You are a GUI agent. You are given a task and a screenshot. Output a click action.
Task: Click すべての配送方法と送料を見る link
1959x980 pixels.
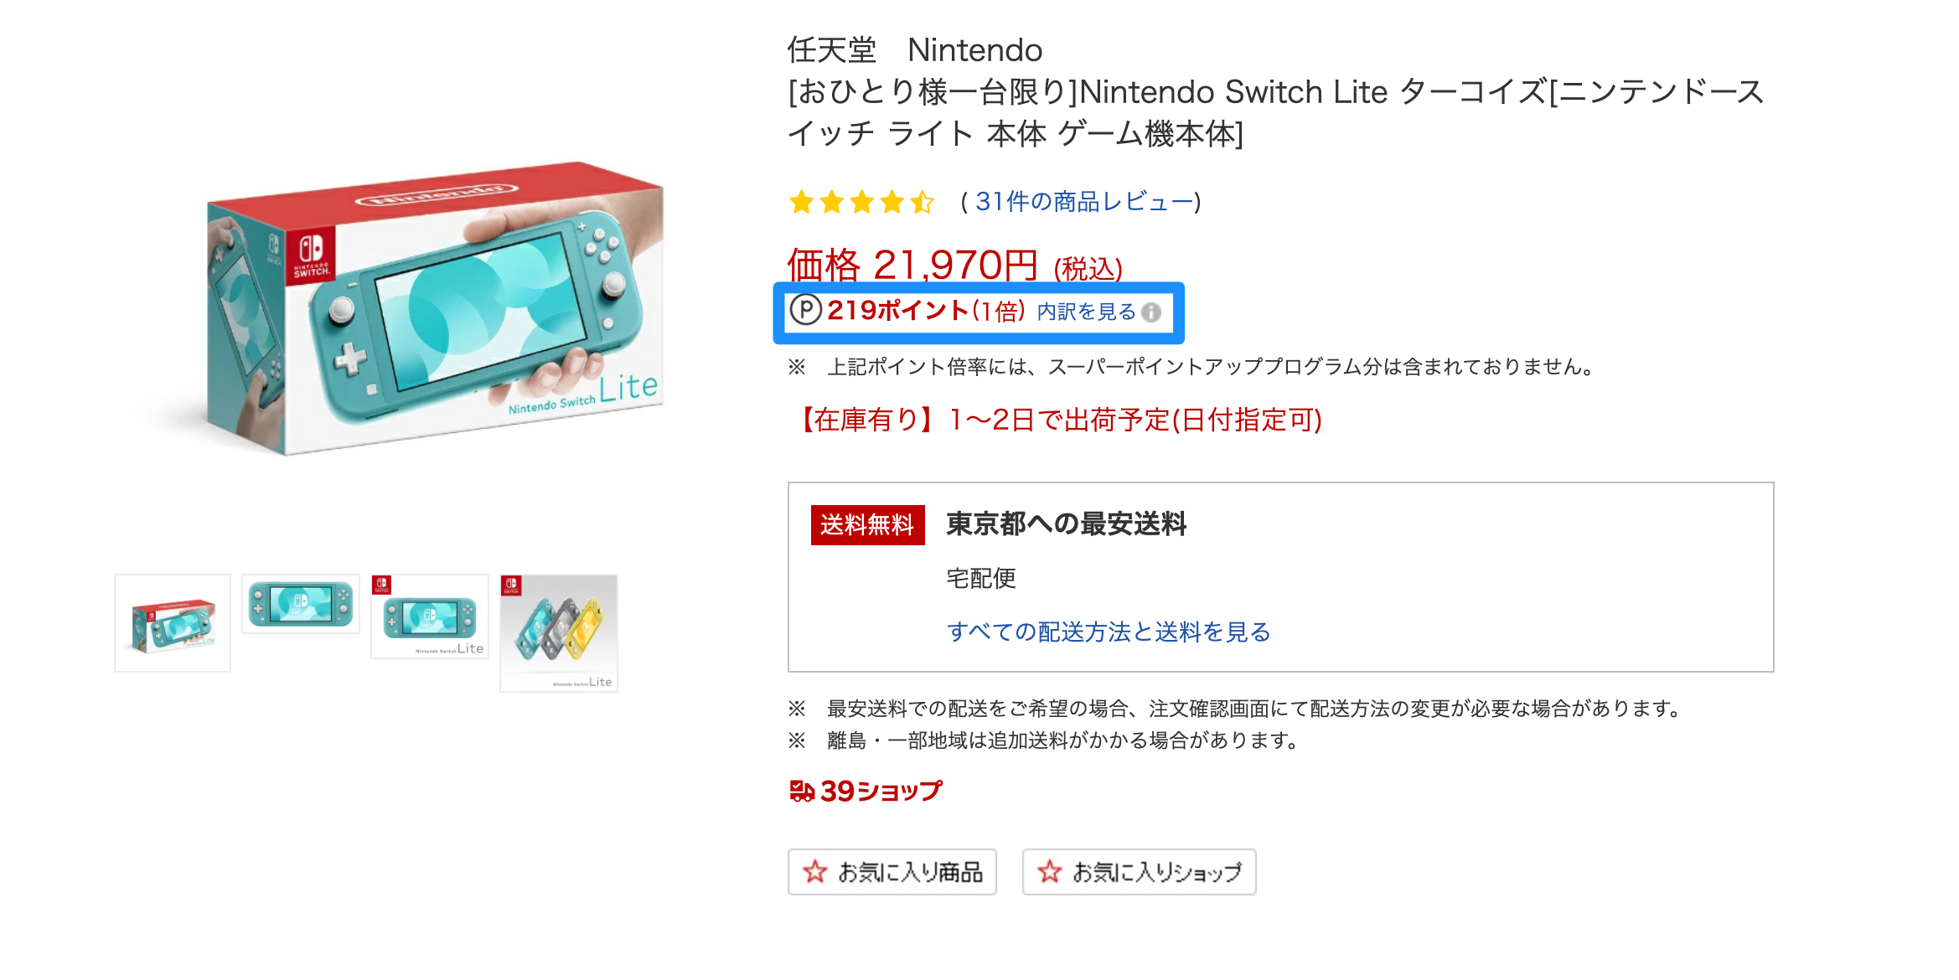click(x=1108, y=632)
